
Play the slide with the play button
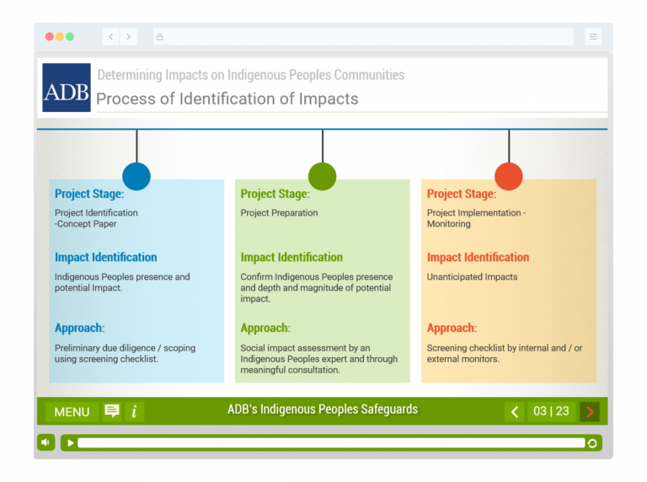pos(71,443)
